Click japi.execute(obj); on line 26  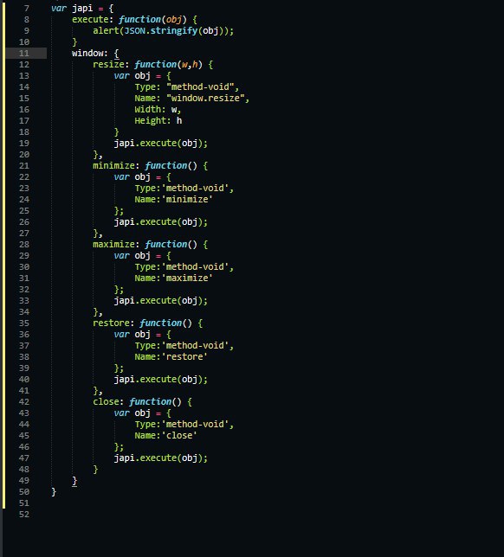point(161,222)
